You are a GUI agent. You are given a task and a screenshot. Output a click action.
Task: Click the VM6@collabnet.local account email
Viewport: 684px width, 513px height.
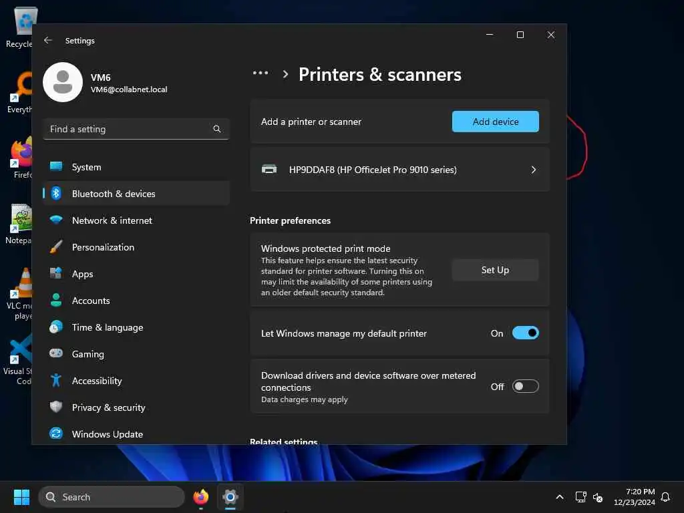(129, 90)
